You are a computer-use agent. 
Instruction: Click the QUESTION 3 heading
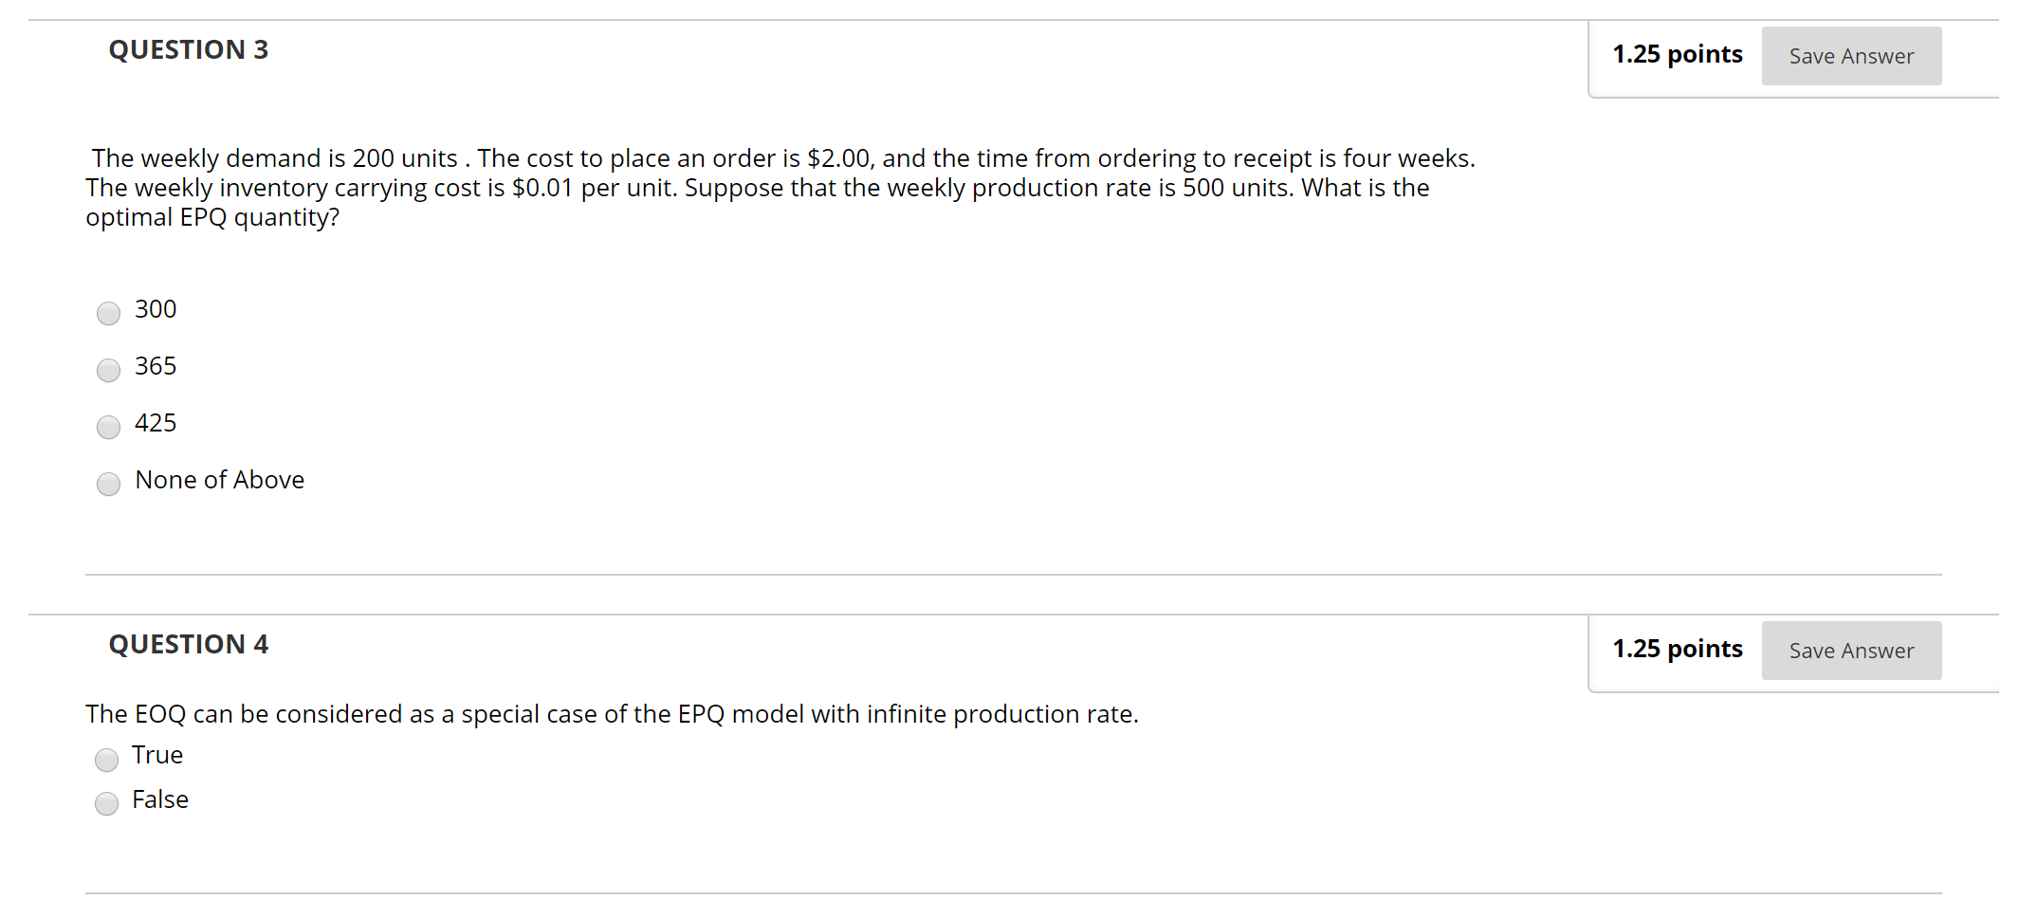(x=188, y=49)
